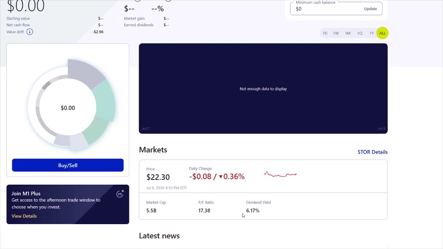Click the Latest news heading
The width and height of the screenshot is (443, 249).
[159, 236]
